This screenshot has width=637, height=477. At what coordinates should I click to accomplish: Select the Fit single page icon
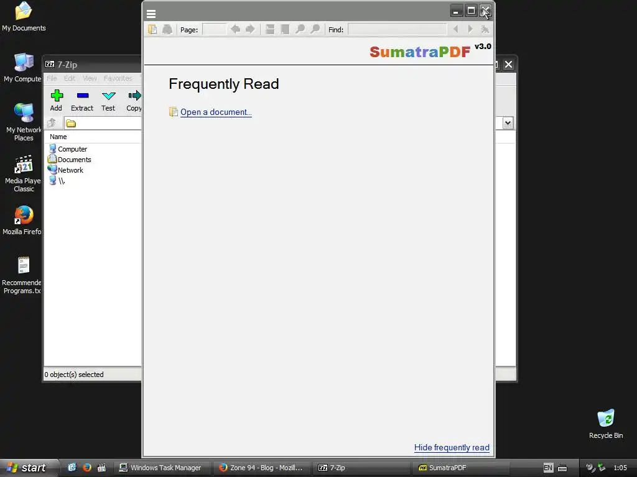[285, 29]
